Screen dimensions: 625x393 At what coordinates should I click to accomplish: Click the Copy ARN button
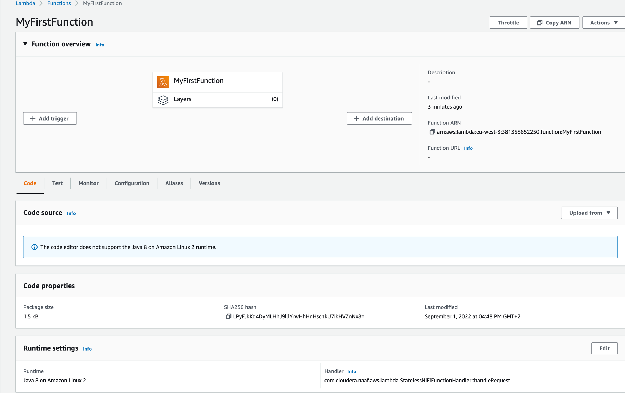(554, 23)
